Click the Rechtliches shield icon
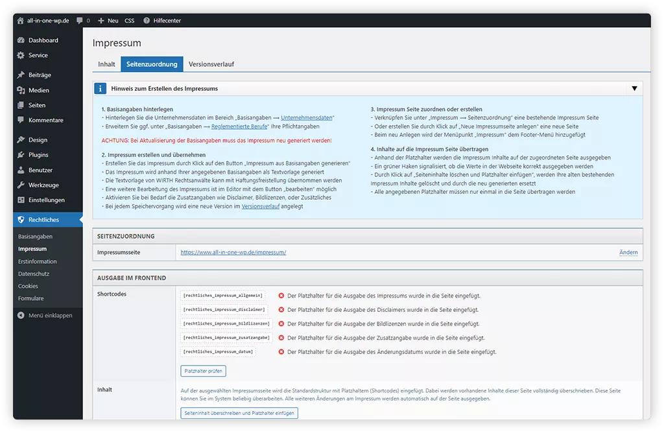Viewport: 664px width, 437px height. [21, 220]
